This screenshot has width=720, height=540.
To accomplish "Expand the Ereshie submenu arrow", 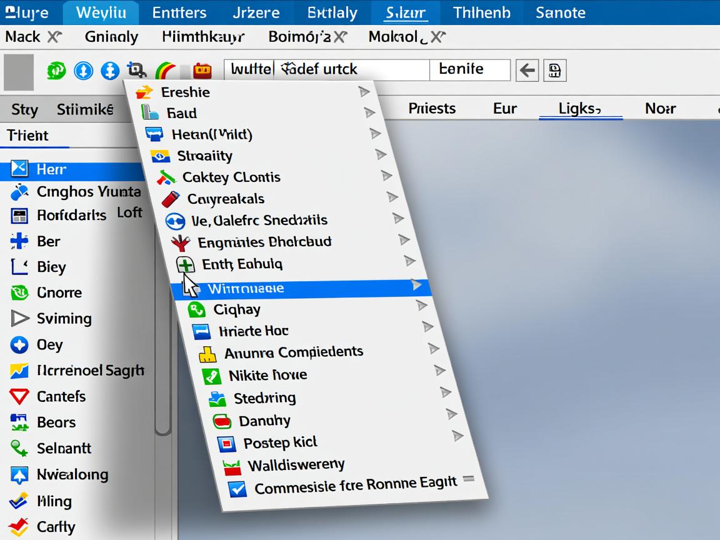I will (364, 92).
